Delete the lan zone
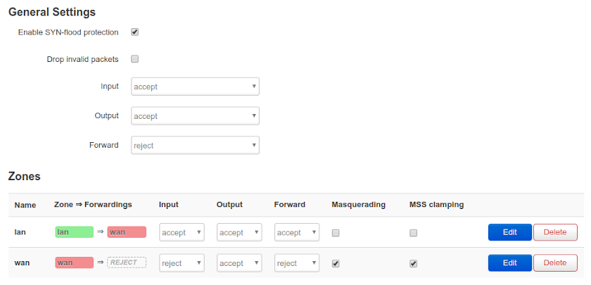Viewport: 591px width, 285px height. 555,232
